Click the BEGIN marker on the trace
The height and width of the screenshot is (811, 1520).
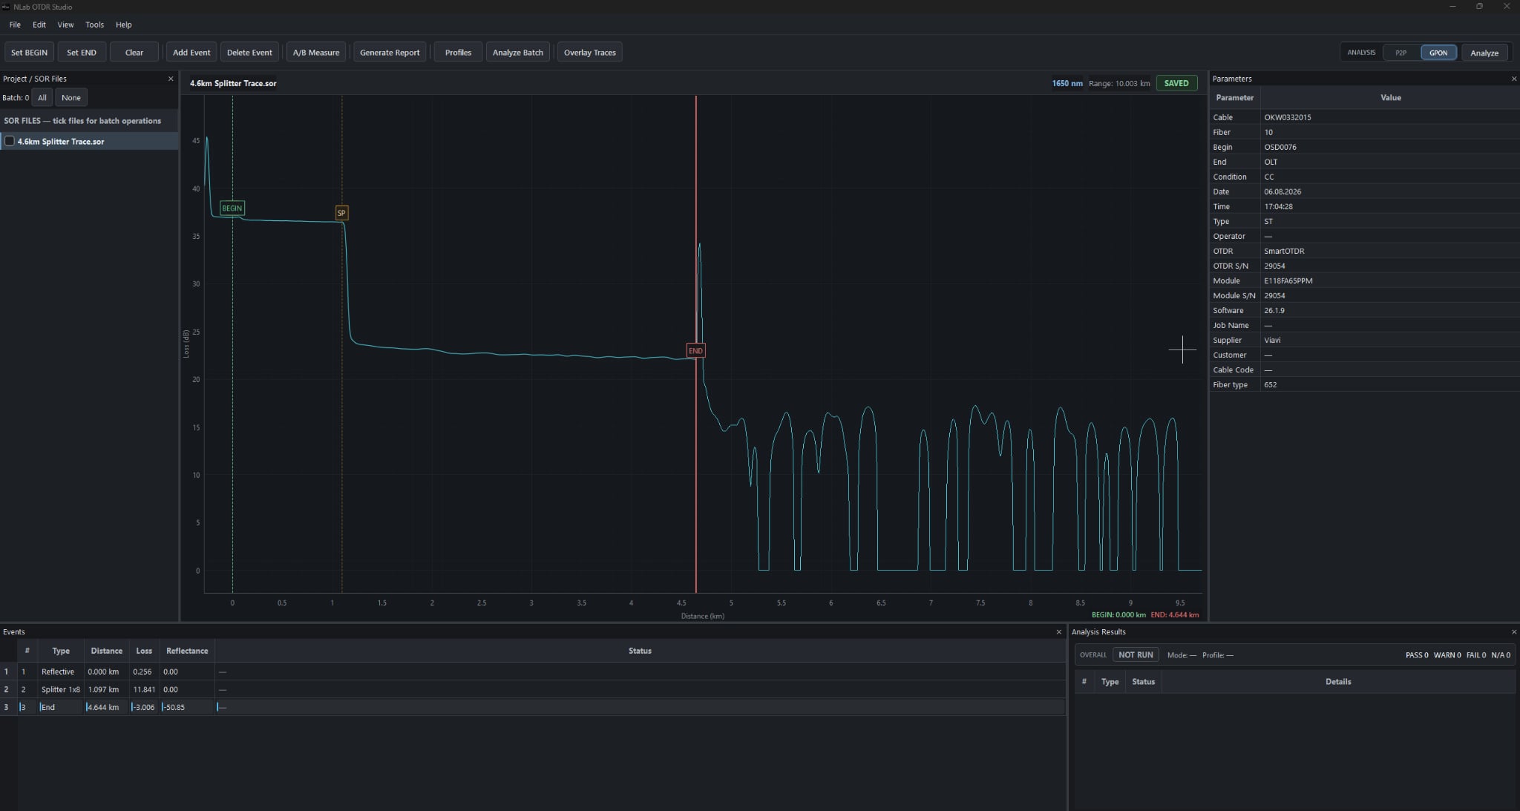click(x=232, y=209)
